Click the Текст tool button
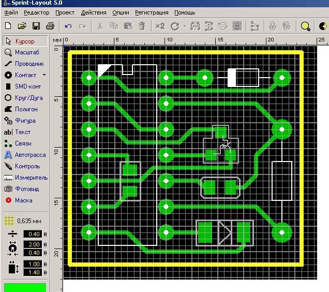The image size is (329, 292). [24, 132]
